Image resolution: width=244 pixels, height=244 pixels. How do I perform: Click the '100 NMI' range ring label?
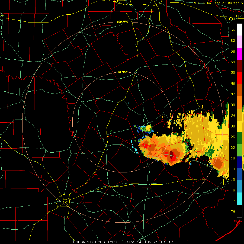click(123, 22)
